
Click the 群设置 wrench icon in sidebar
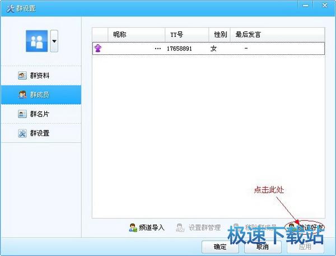tap(22, 133)
